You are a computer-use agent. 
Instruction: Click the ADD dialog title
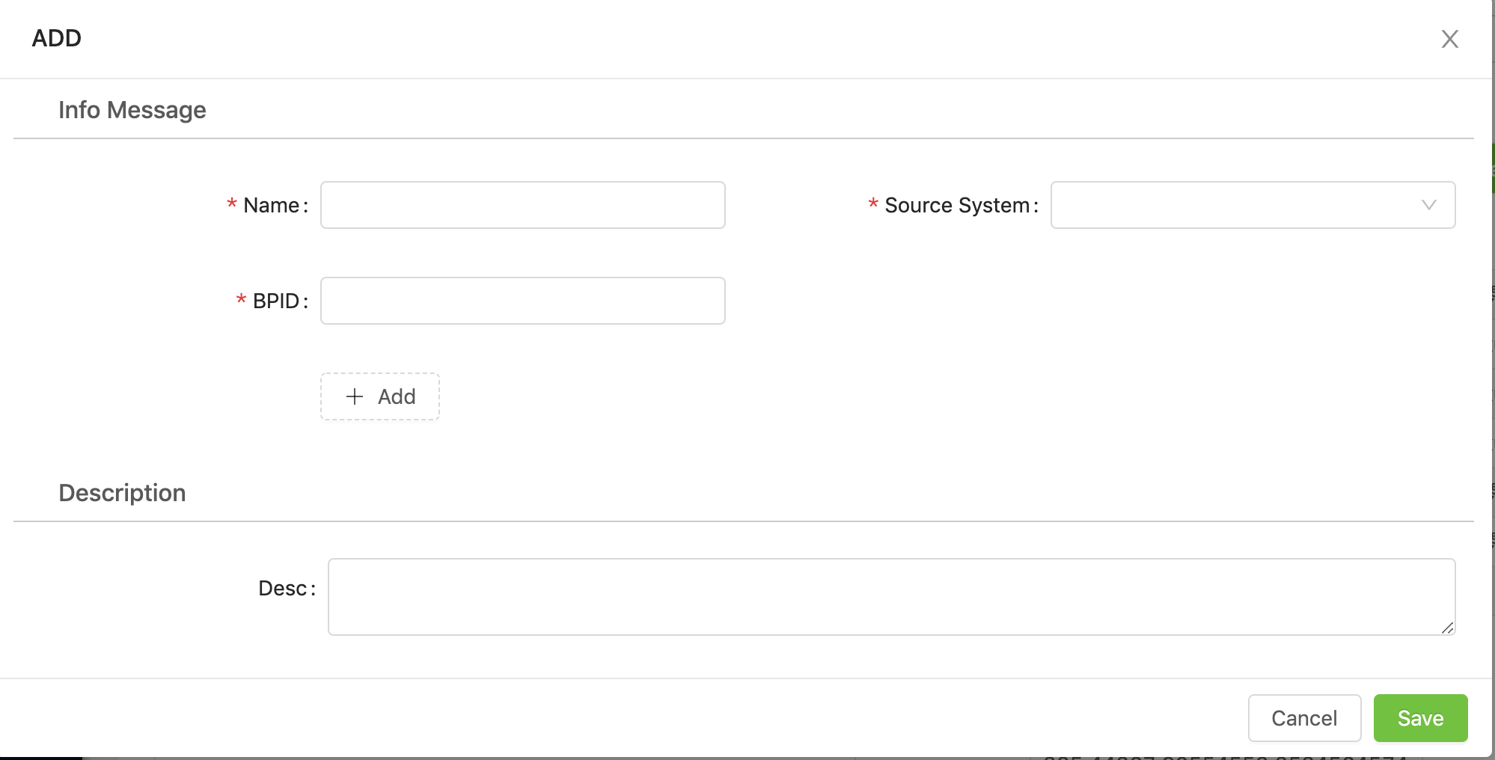click(57, 38)
